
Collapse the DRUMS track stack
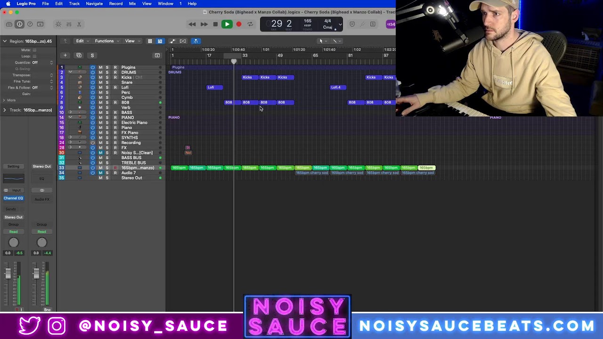pyautogui.click(x=70, y=72)
